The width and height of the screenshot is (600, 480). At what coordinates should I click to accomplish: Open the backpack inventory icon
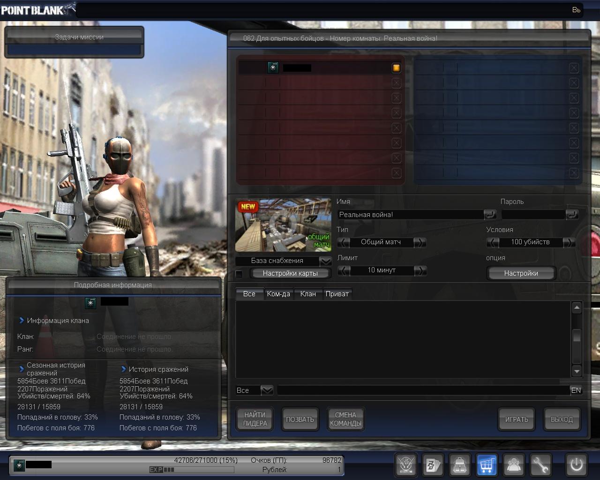460,465
